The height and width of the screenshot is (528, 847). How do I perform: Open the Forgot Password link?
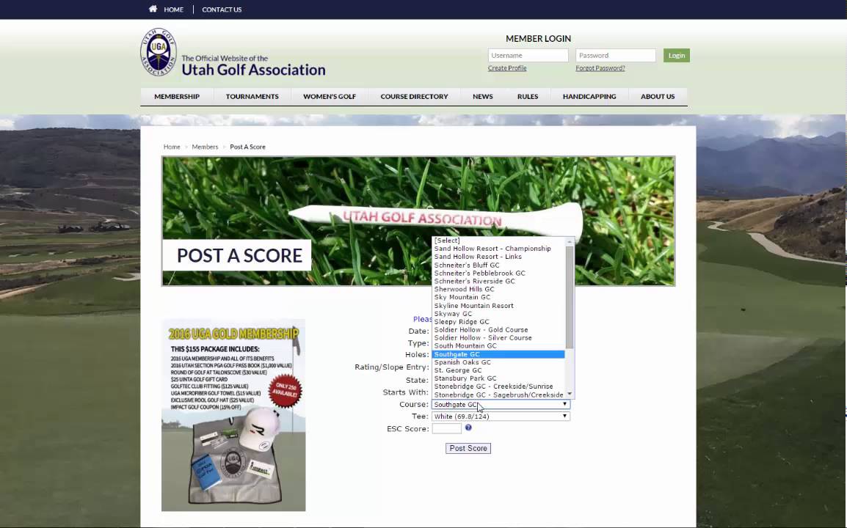pos(600,68)
